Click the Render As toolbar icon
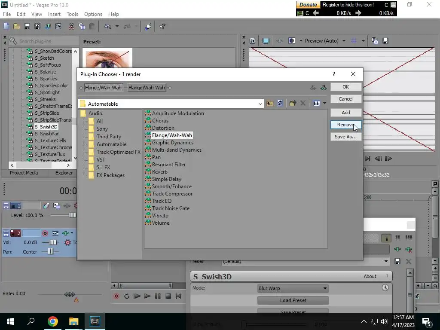The image size is (440, 330). [x=48, y=26]
